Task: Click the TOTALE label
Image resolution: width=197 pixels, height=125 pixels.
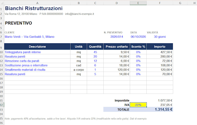Action: tap(123, 110)
